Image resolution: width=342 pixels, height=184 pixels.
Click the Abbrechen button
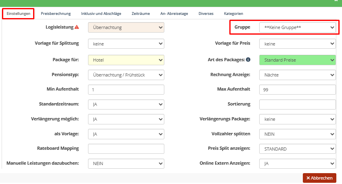pyautogui.click(x=319, y=178)
